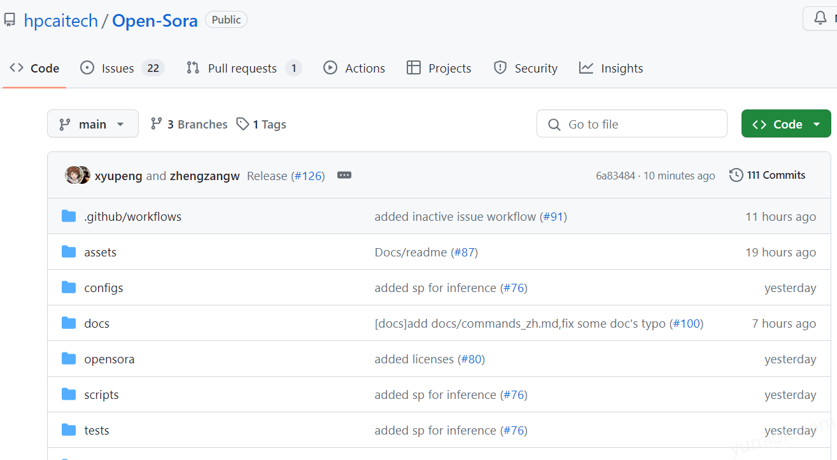The height and width of the screenshot is (460, 837).
Task: View the 111 Commits history
Action: (775, 175)
